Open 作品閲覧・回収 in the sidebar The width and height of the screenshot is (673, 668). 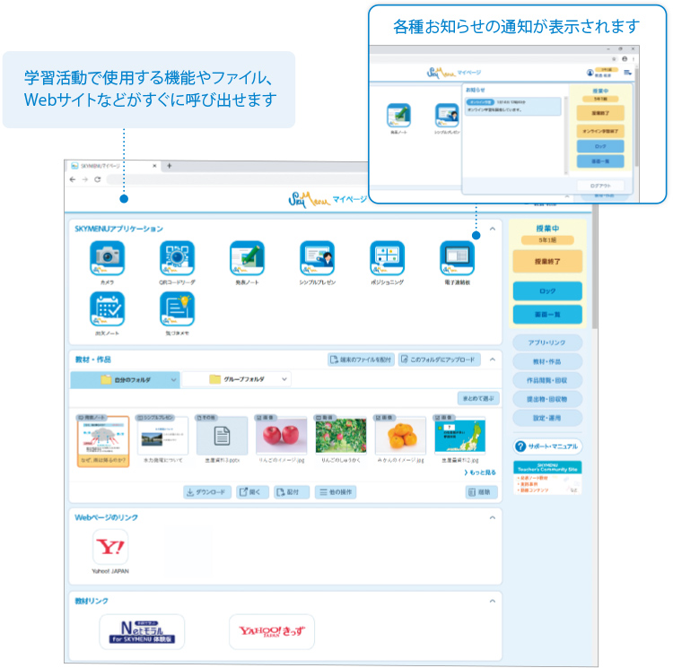pos(547,380)
